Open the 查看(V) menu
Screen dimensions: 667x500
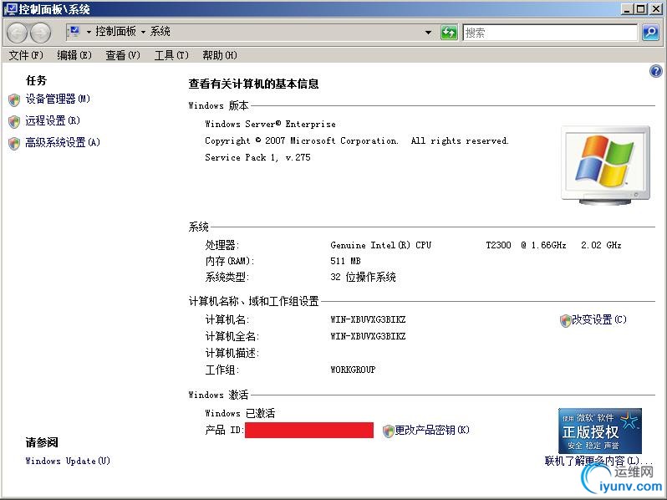pyautogui.click(x=123, y=55)
